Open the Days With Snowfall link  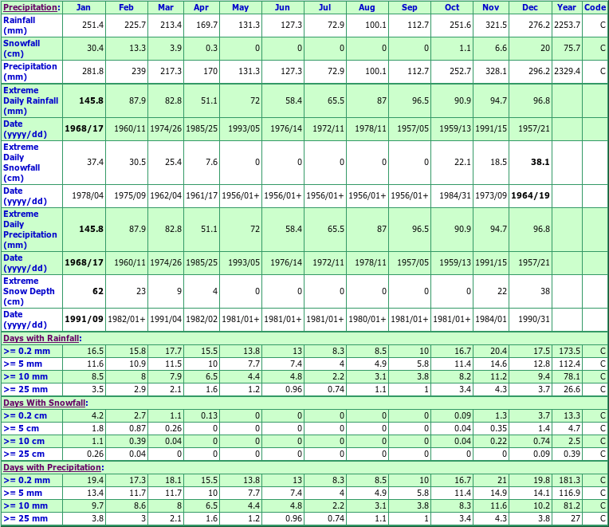click(x=43, y=403)
